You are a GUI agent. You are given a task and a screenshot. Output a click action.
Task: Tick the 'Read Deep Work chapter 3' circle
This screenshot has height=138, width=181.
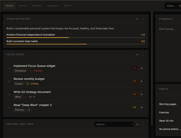[x=9, y=108]
